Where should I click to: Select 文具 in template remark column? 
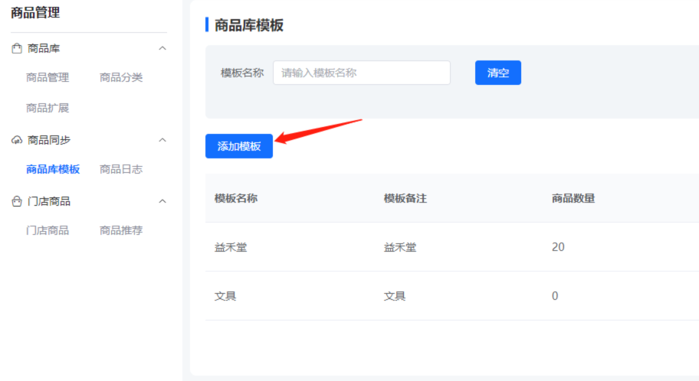pyautogui.click(x=395, y=296)
